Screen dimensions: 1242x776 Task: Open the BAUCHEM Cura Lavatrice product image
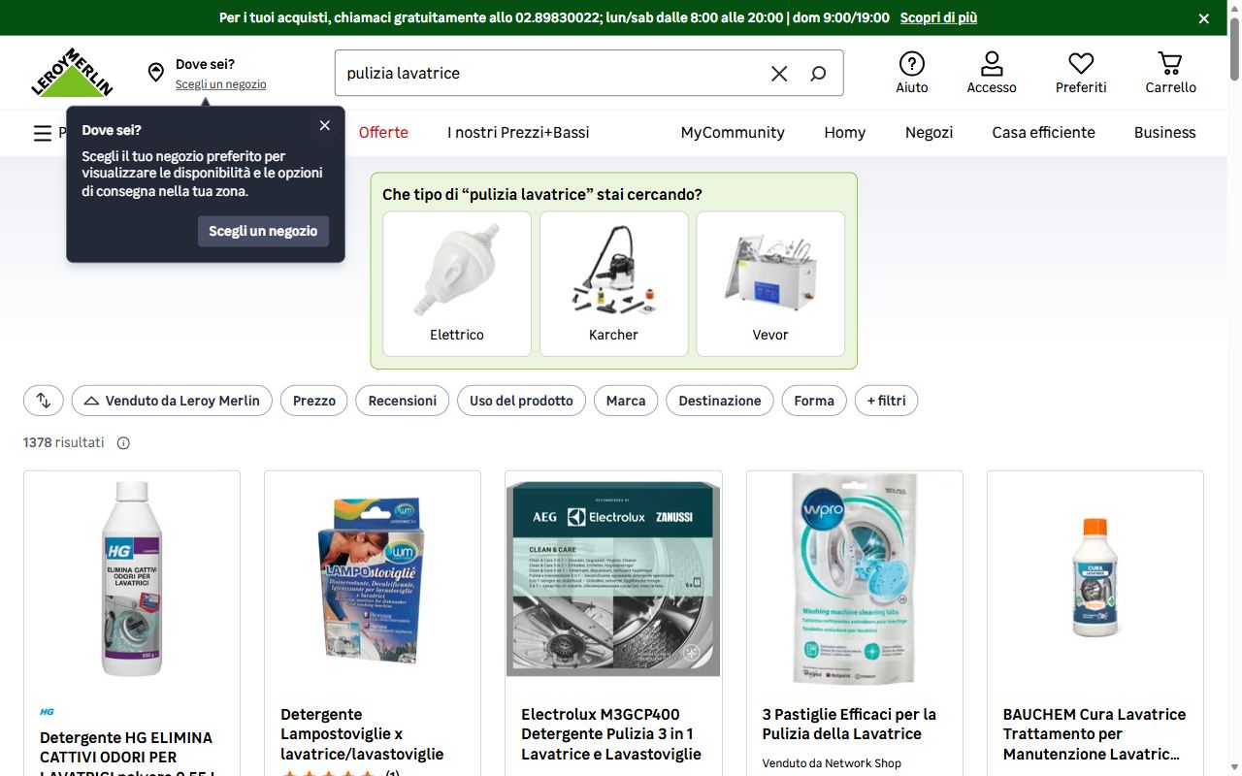pyautogui.click(x=1095, y=579)
